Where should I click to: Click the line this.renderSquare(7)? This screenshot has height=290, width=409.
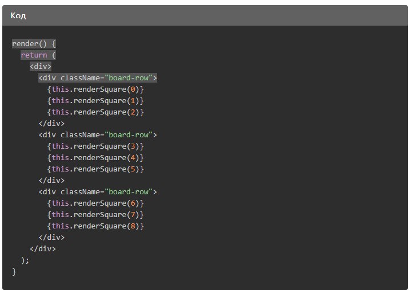point(95,215)
